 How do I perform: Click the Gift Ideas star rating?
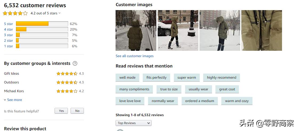pyautogui.click(x=67, y=74)
